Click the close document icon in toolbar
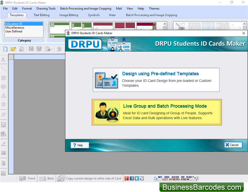 [x=21, y=49]
